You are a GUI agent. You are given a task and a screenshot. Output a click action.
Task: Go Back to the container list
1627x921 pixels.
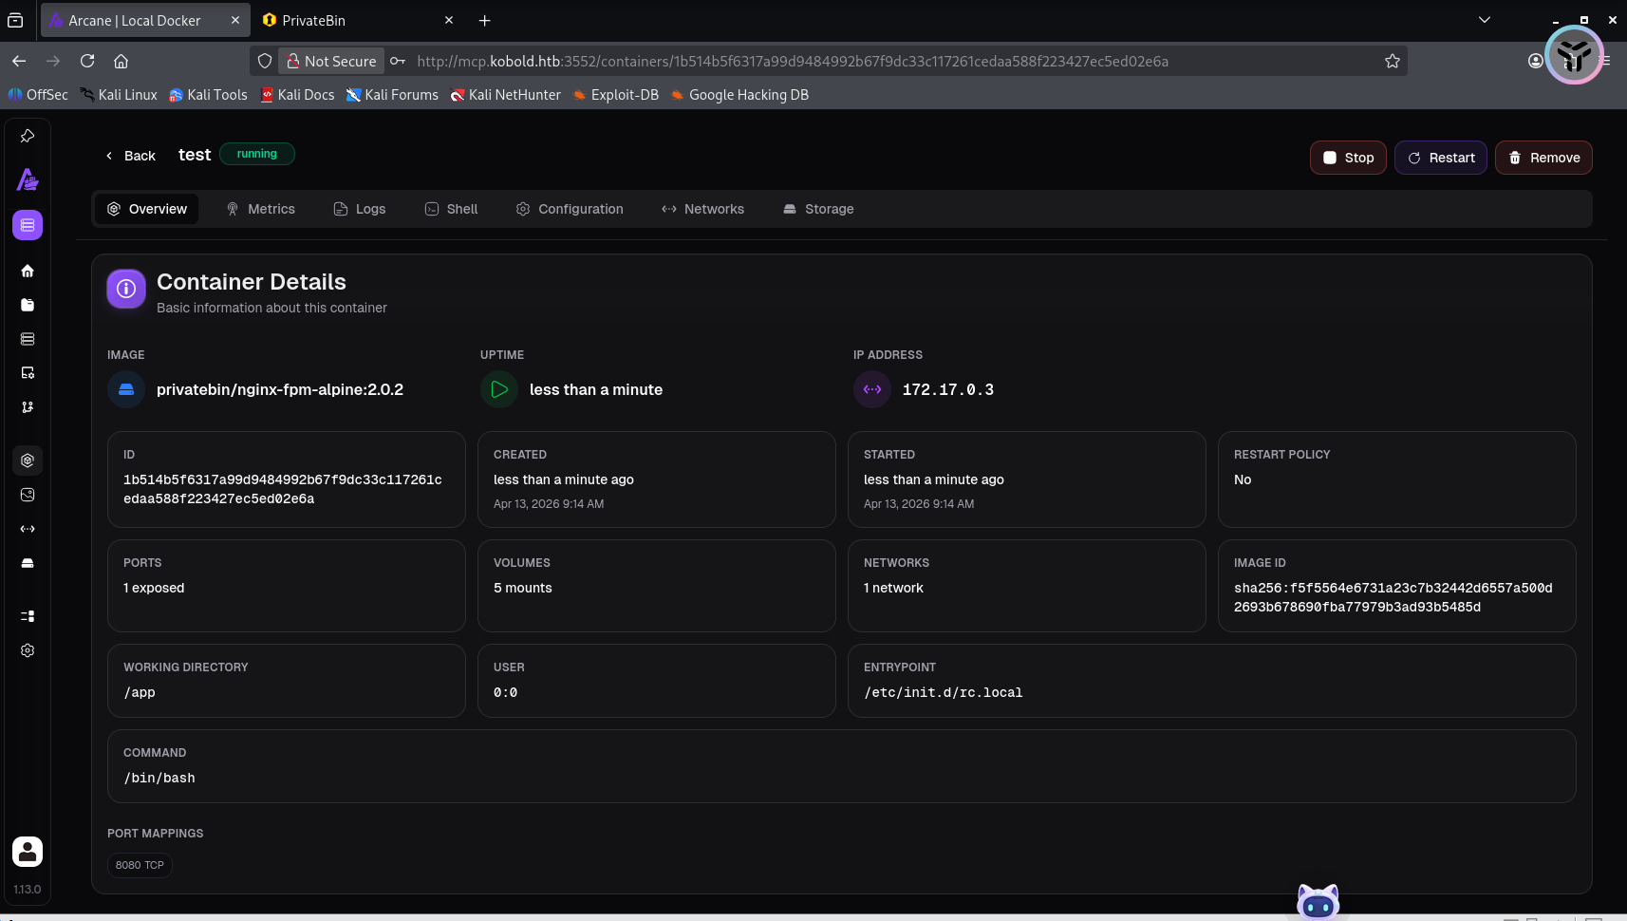(131, 156)
